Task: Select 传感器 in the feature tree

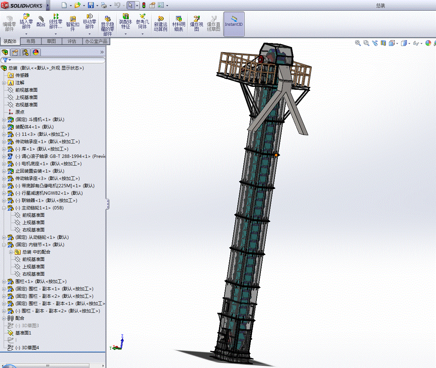Action: (x=22, y=75)
